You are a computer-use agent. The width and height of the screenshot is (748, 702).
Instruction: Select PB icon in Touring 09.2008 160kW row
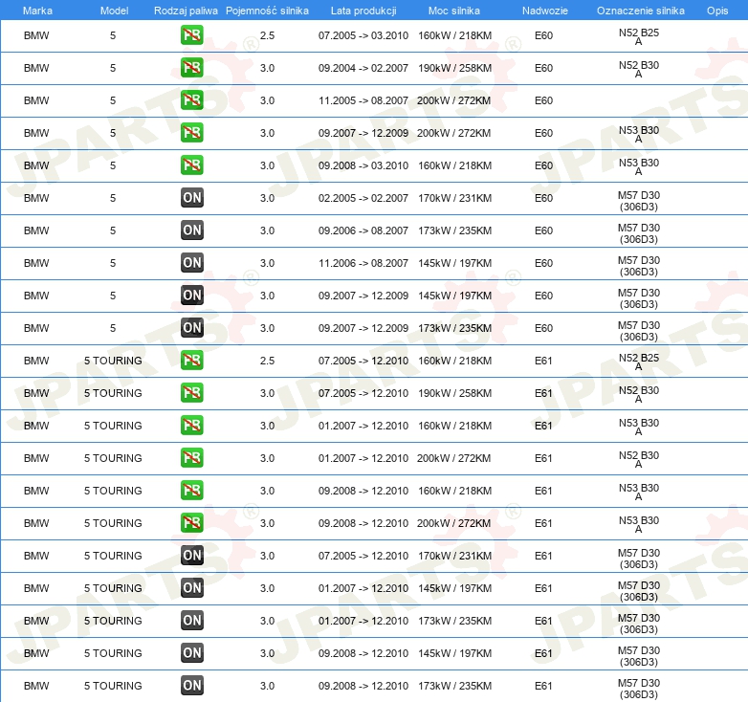pos(191,491)
